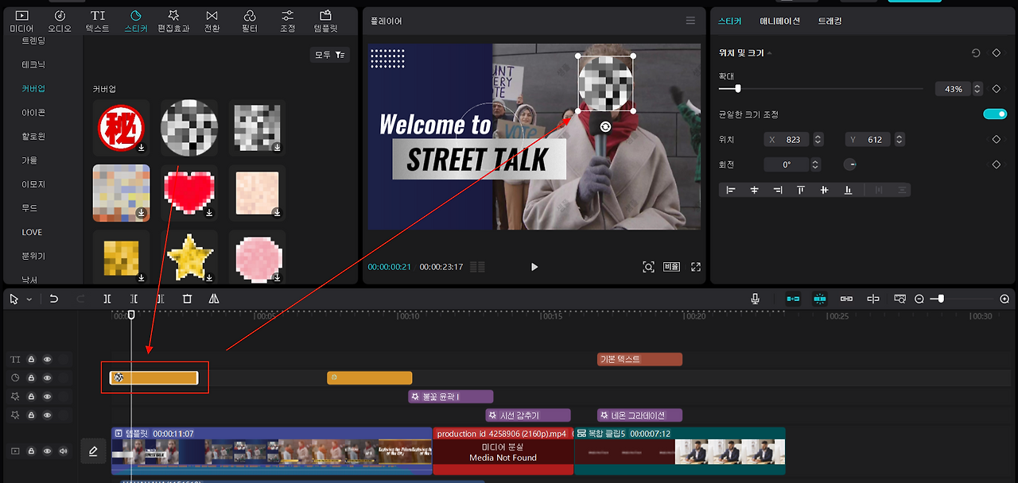
Task: Open fullscreen preview in the player
Action: click(x=696, y=267)
